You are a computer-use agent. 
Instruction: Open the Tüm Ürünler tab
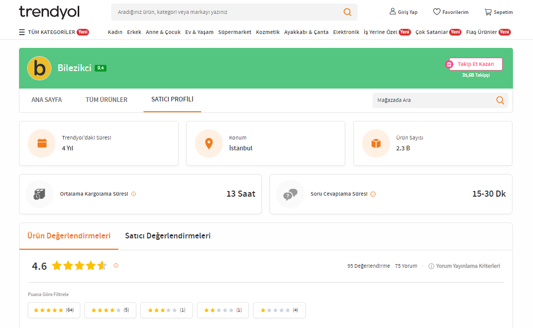pos(106,100)
